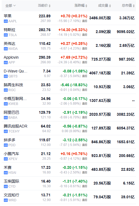Select 腾讯控股ADR stock row

click(69, 128)
